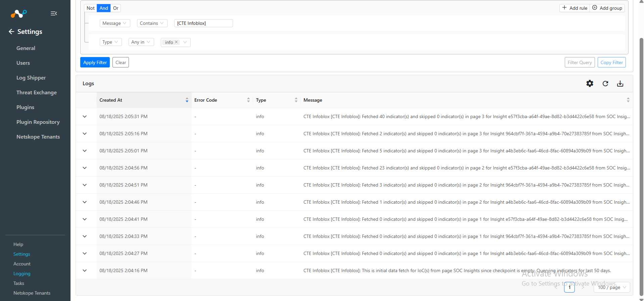This screenshot has width=644, height=301.
Task: Open Plugins settings
Action: coord(26,107)
